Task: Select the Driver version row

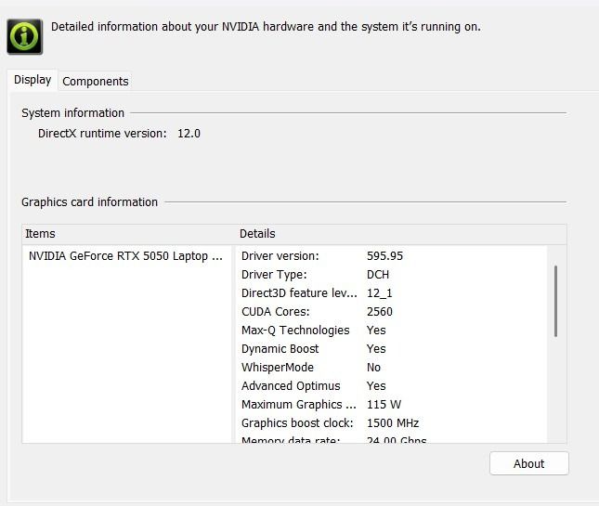Action: pyautogui.click(x=392, y=256)
